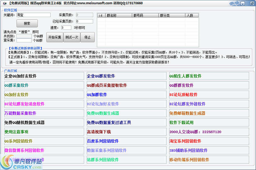The width and height of the screenshot is (256, 170).
Task: Focus the 关键词 keyword input field
Action: click(34, 15)
